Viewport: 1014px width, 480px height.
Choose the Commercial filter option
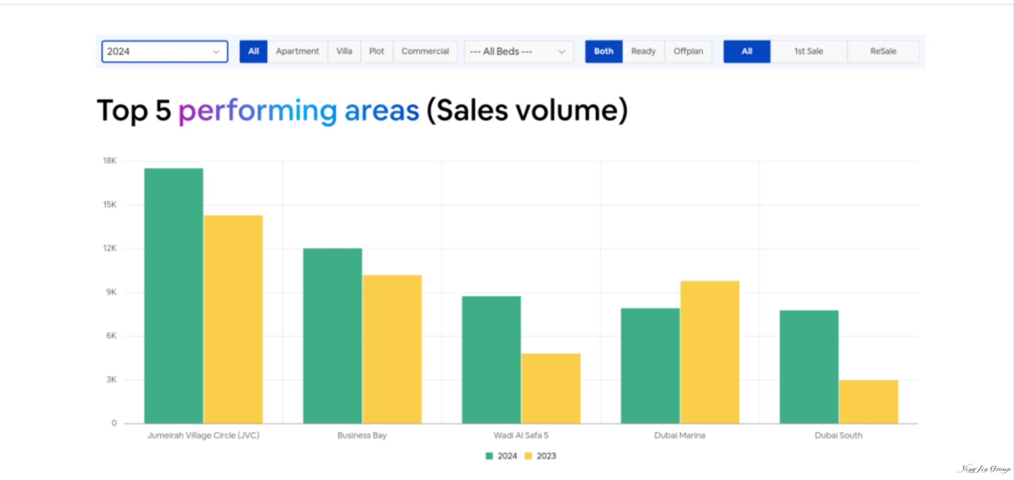coord(425,51)
